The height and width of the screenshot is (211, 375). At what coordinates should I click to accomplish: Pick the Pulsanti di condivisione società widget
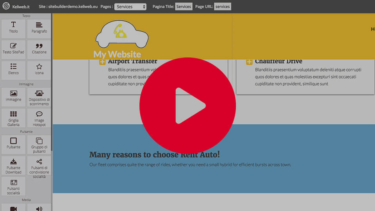[x=39, y=167]
